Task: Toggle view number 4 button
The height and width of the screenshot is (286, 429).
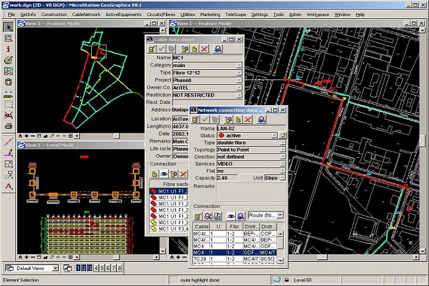Action: click(x=96, y=268)
